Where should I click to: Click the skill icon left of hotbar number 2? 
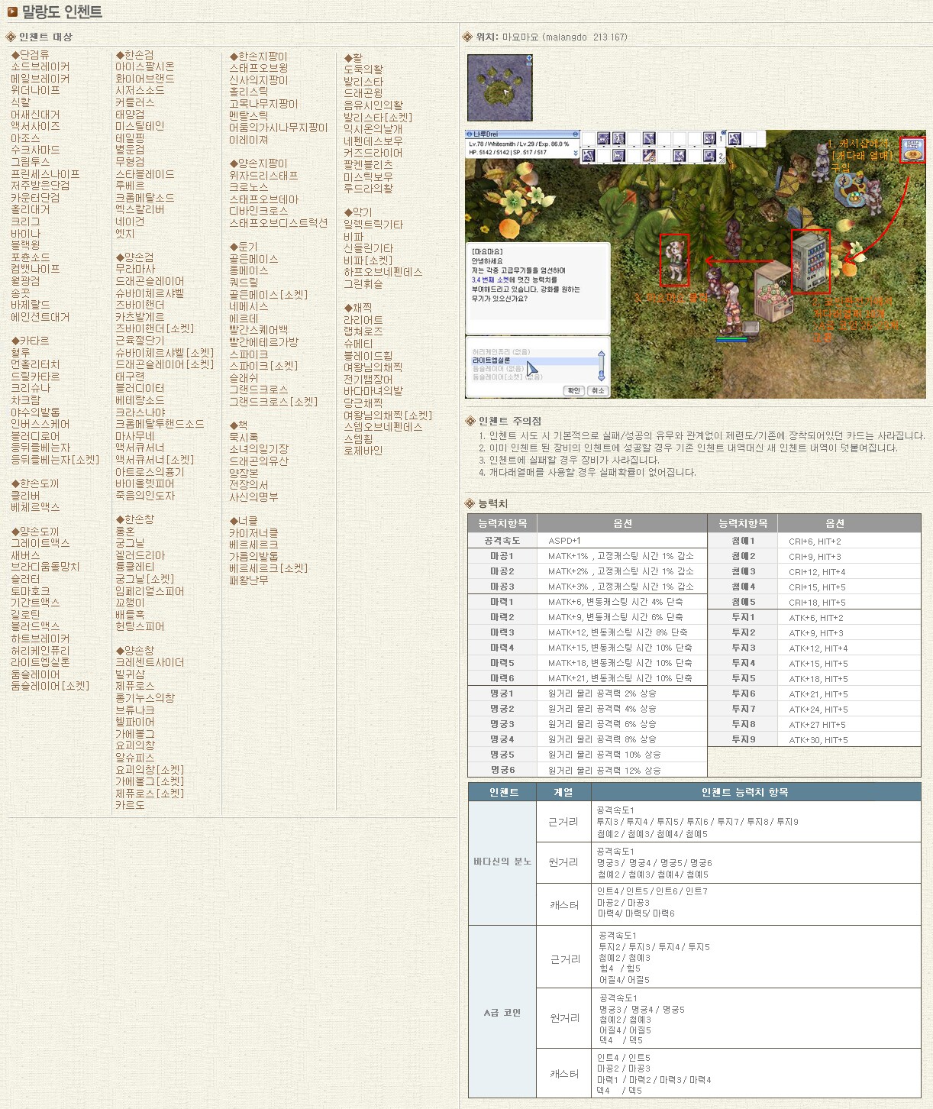click(x=709, y=156)
